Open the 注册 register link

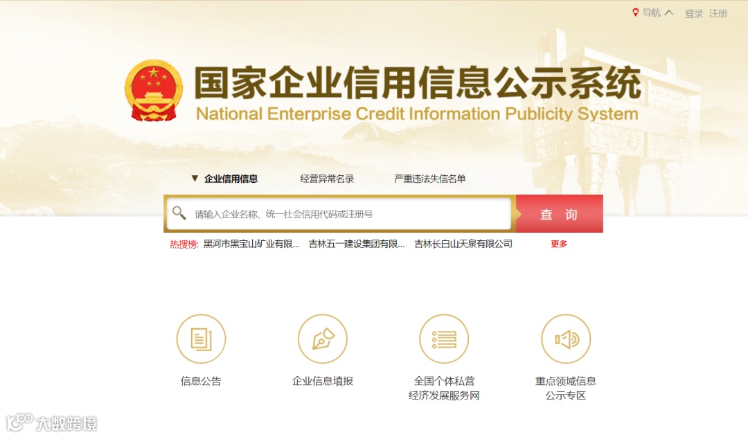(718, 13)
